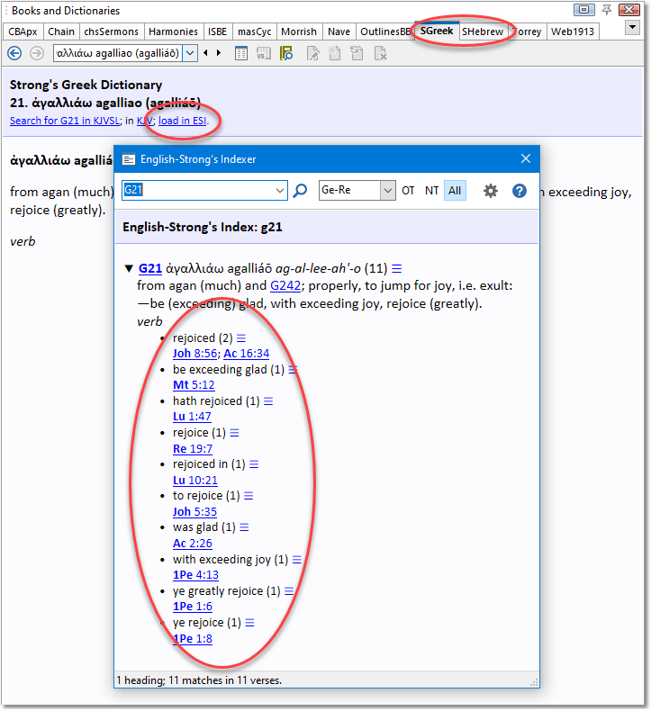Image resolution: width=651 pixels, height=711 pixels.
Task: Open the dictionary entry dropdown arrow
Action: (190, 53)
